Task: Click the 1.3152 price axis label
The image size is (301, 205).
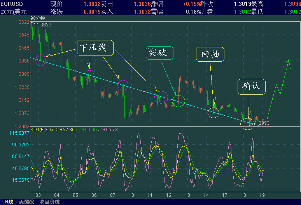Action: point(22,100)
